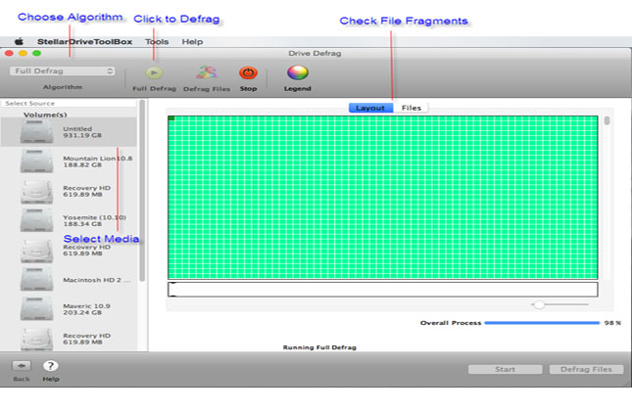Open Help question mark icon
The width and height of the screenshot is (632, 412).
click(50, 366)
